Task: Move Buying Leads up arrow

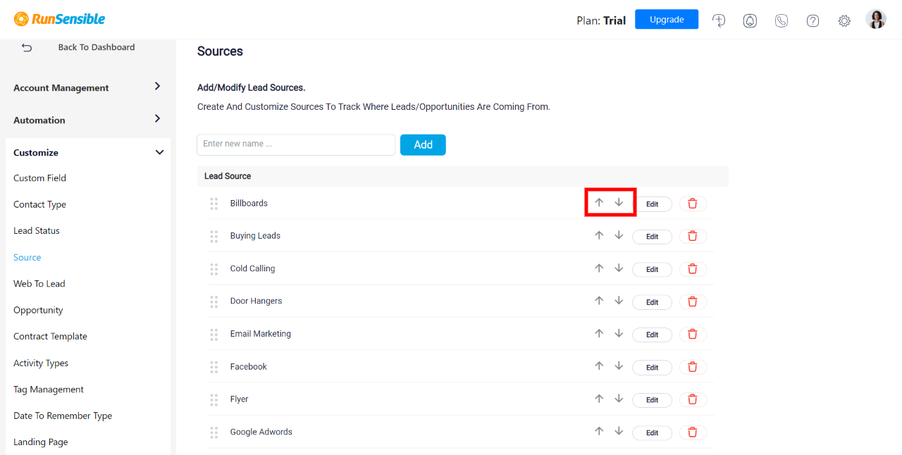Action: pos(599,235)
